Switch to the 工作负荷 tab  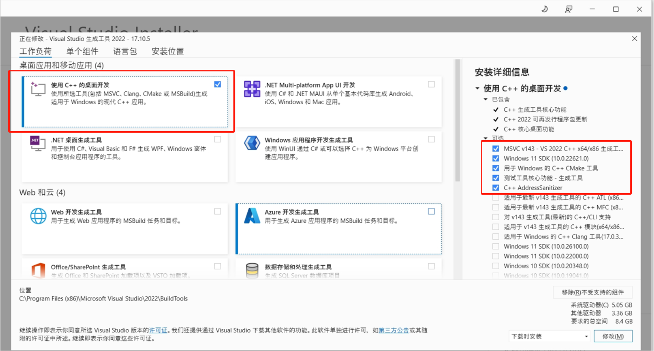coord(35,51)
